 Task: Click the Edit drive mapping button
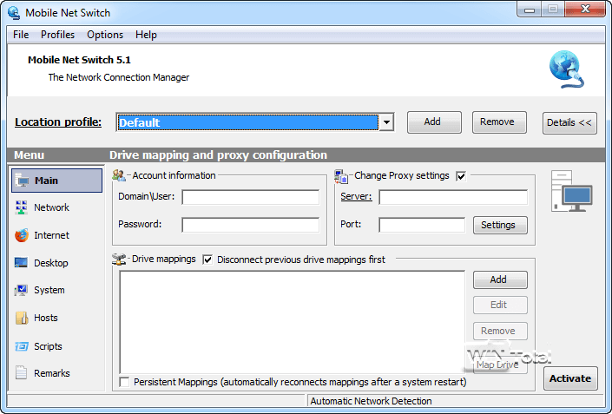(x=500, y=306)
